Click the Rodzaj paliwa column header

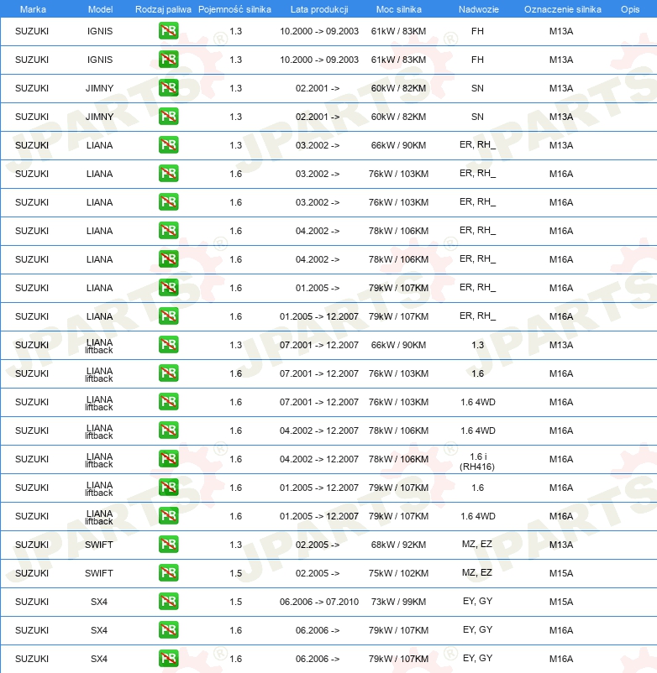point(163,9)
